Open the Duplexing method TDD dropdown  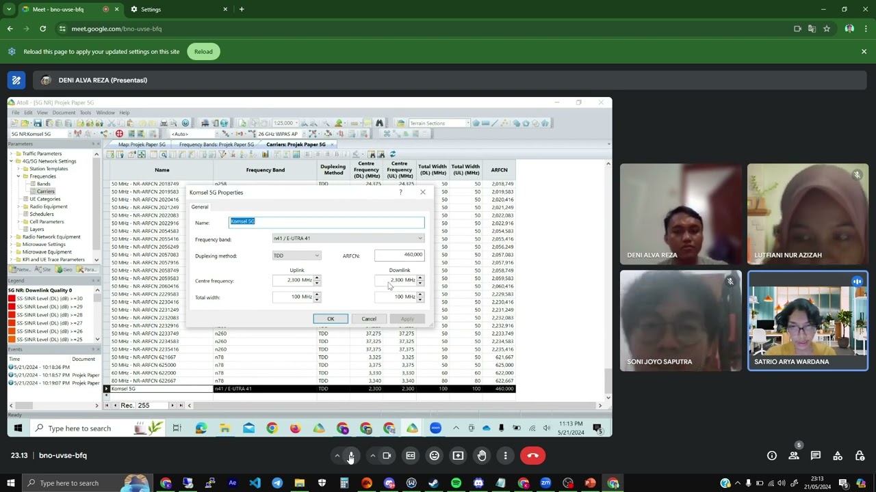click(296, 256)
